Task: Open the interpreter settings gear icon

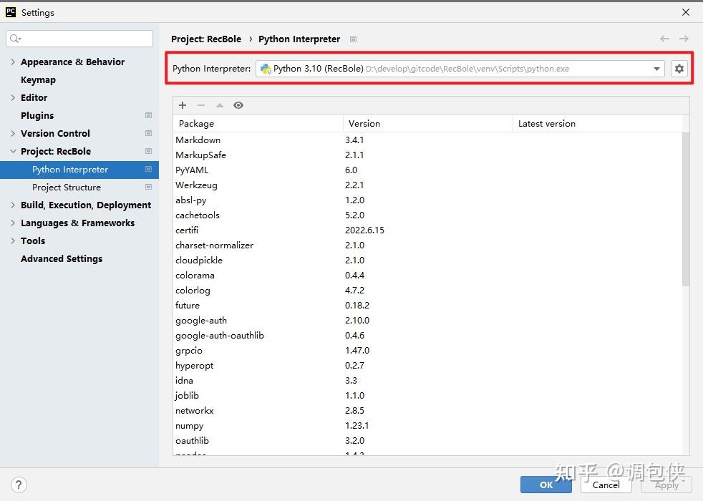Action: (679, 69)
